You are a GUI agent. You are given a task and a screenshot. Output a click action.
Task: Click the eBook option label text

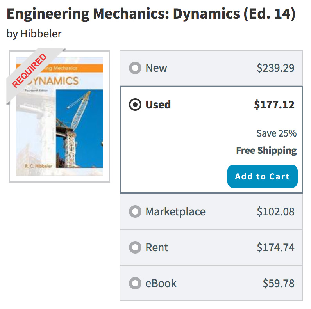[161, 284]
